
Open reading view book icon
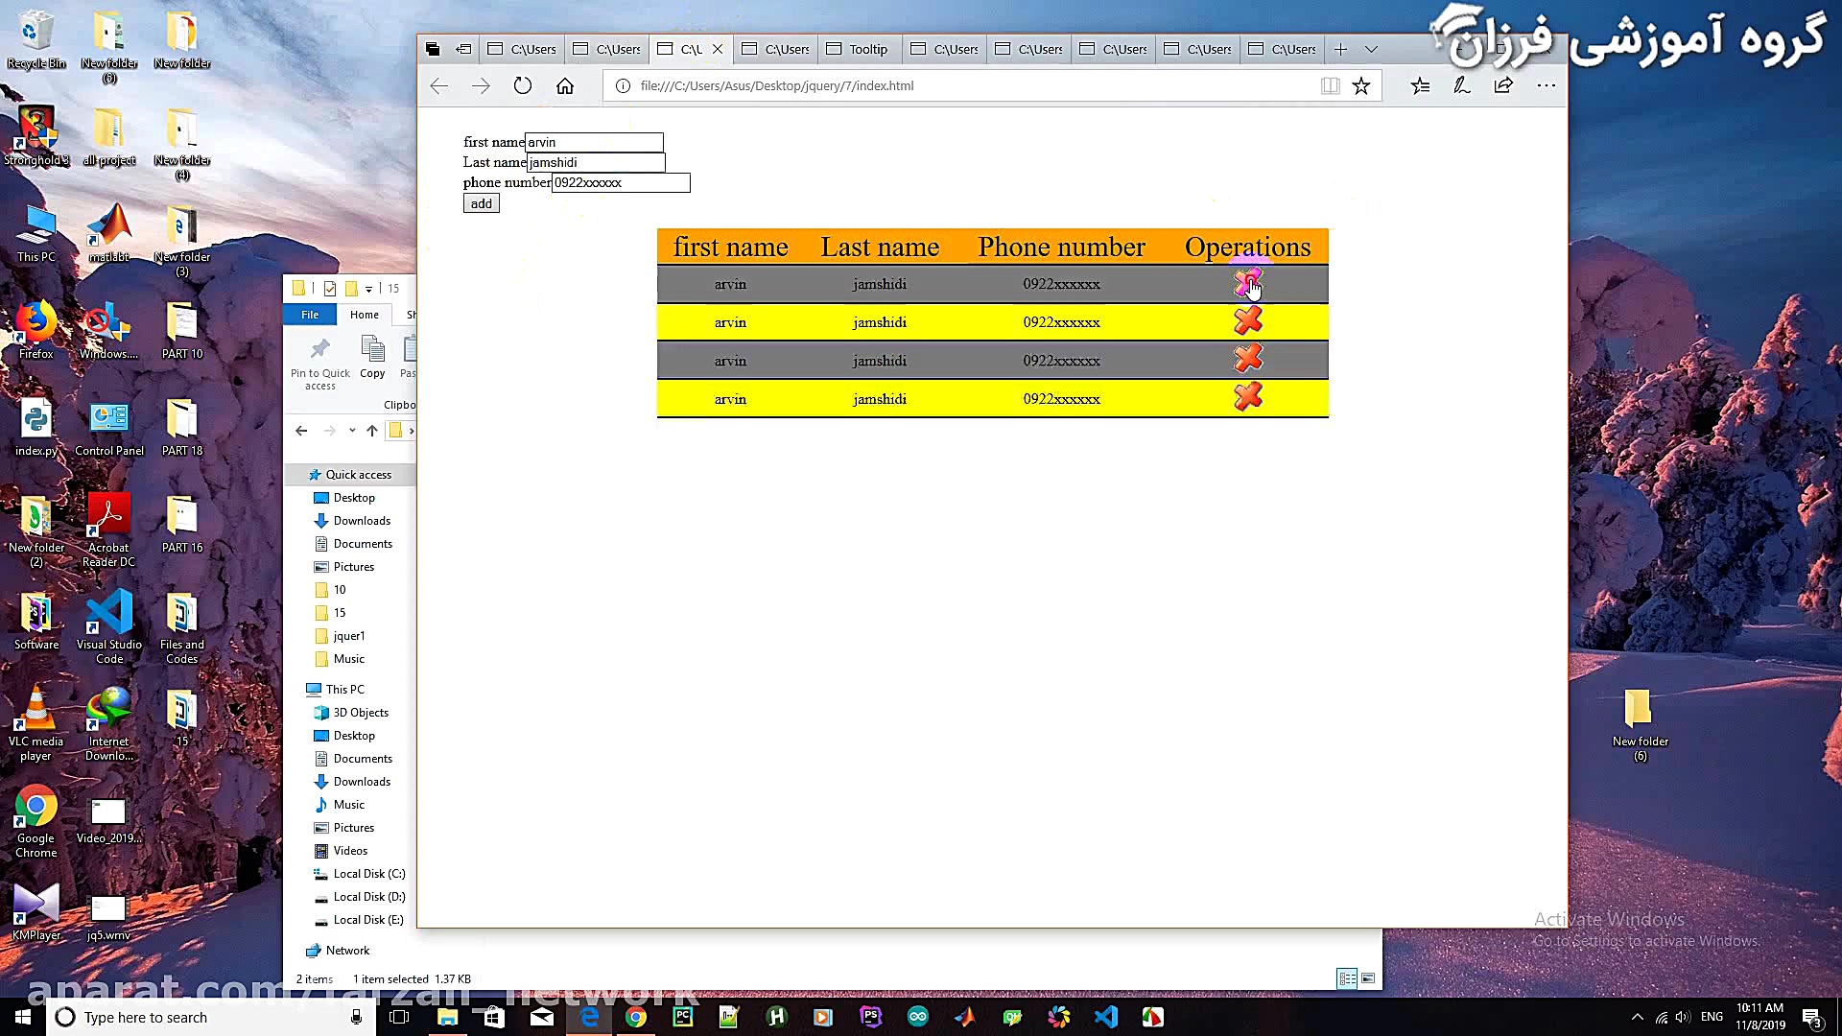pyautogui.click(x=1330, y=85)
